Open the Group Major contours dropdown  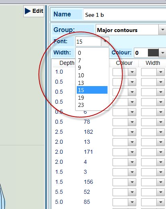(x=162, y=30)
